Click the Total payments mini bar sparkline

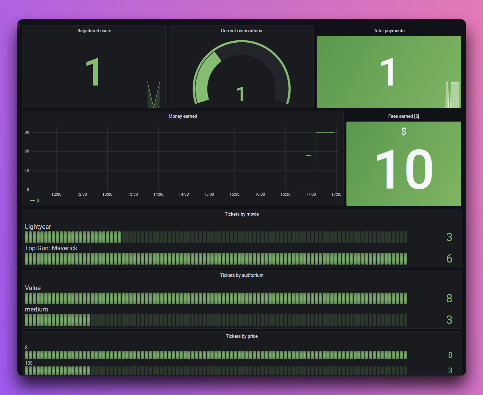(x=453, y=95)
